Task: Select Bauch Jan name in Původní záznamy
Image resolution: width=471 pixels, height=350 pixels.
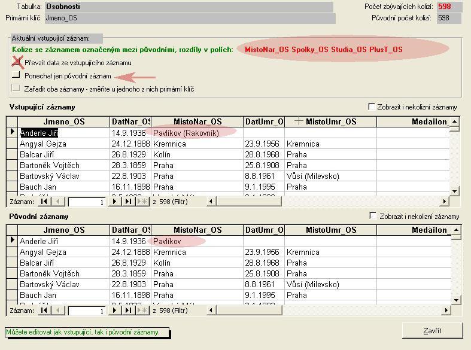Action: pos(38,296)
